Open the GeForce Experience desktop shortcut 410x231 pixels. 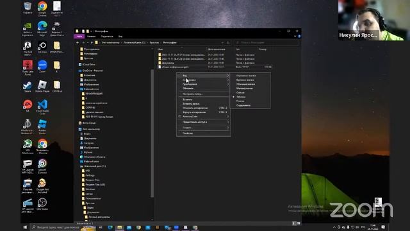28,28
